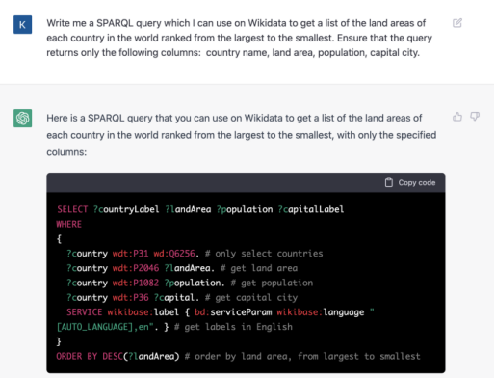This screenshot has height=379, width=495.
Task: Click the ChatGPT logo avatar
Action: pyautogui.click(x=22, y=118)
